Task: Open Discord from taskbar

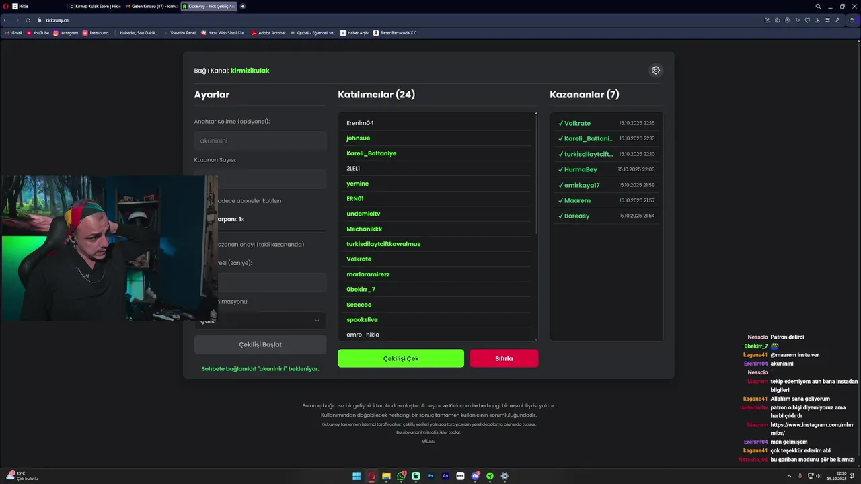Action: [x=476, y=476]
